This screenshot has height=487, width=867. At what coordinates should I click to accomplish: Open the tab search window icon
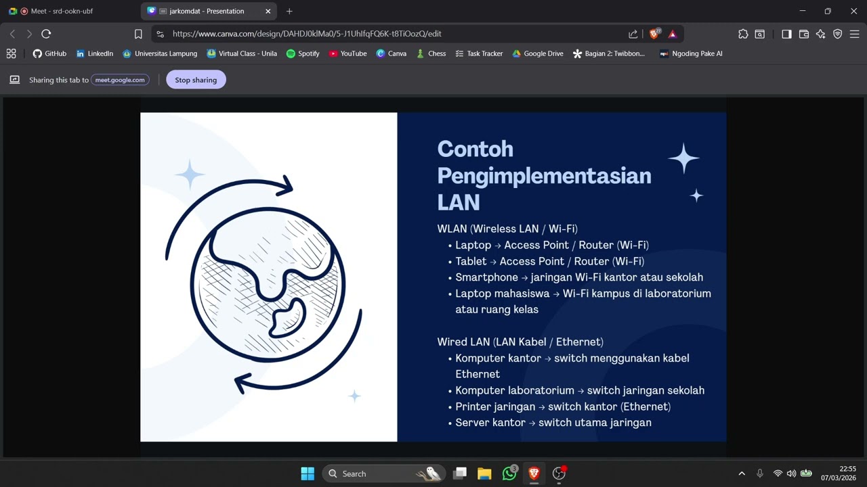point(760,34)
